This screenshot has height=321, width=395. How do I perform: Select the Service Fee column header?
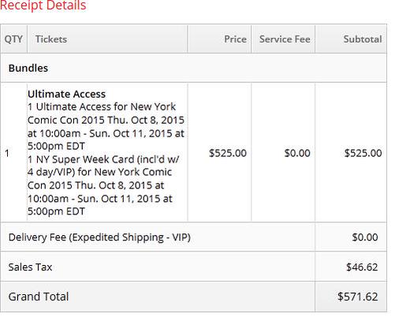(x=285, y=39)
